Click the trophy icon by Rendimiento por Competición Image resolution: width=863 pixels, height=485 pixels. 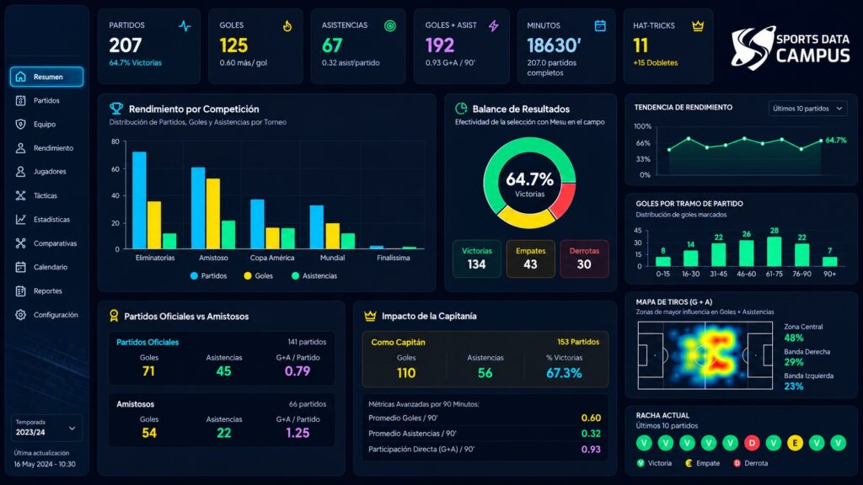click(116, 109)
